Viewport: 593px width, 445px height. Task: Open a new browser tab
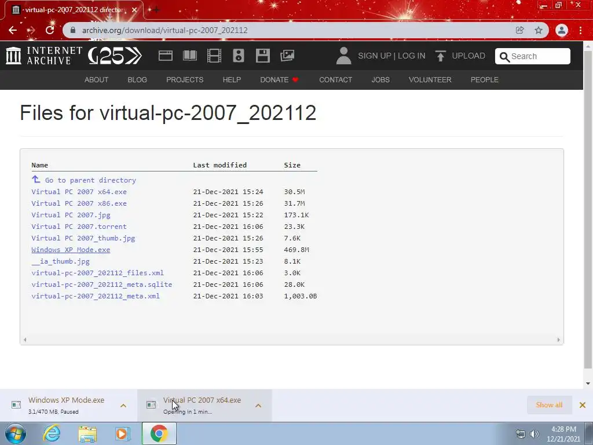156,9
